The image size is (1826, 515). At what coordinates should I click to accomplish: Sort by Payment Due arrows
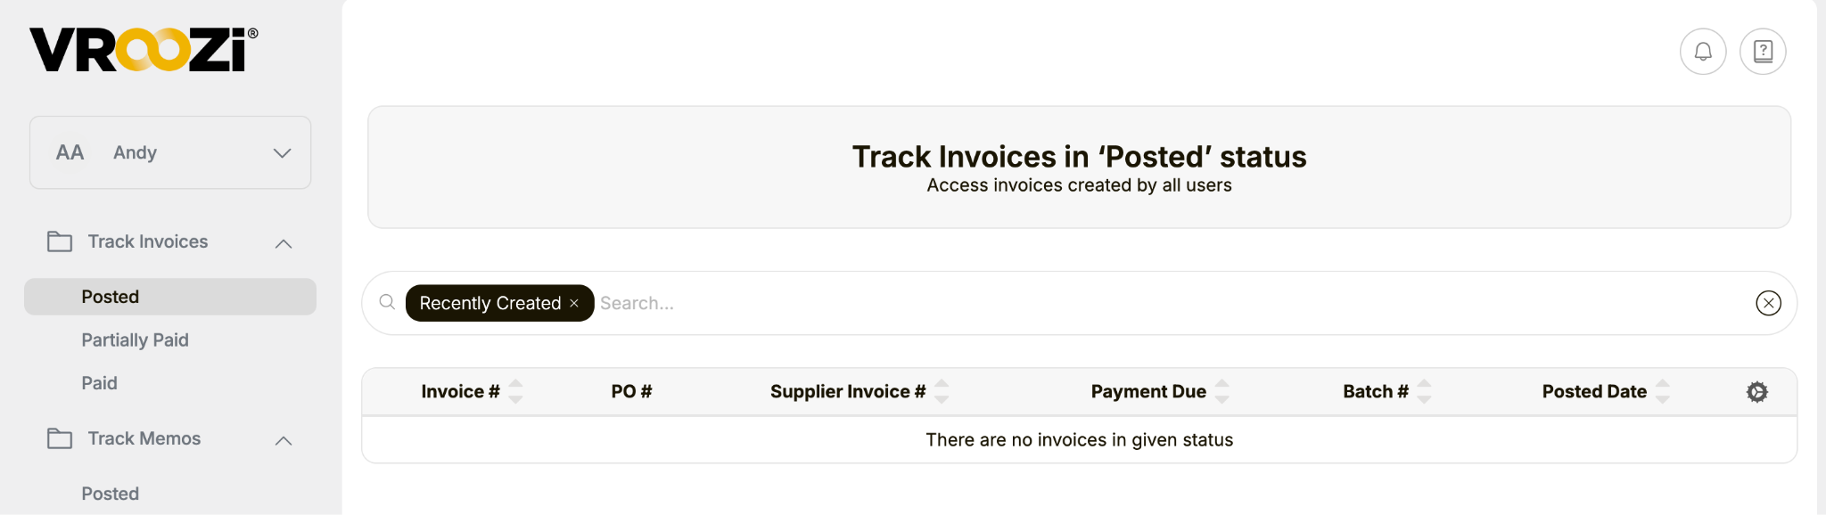tap(1221, 391)
